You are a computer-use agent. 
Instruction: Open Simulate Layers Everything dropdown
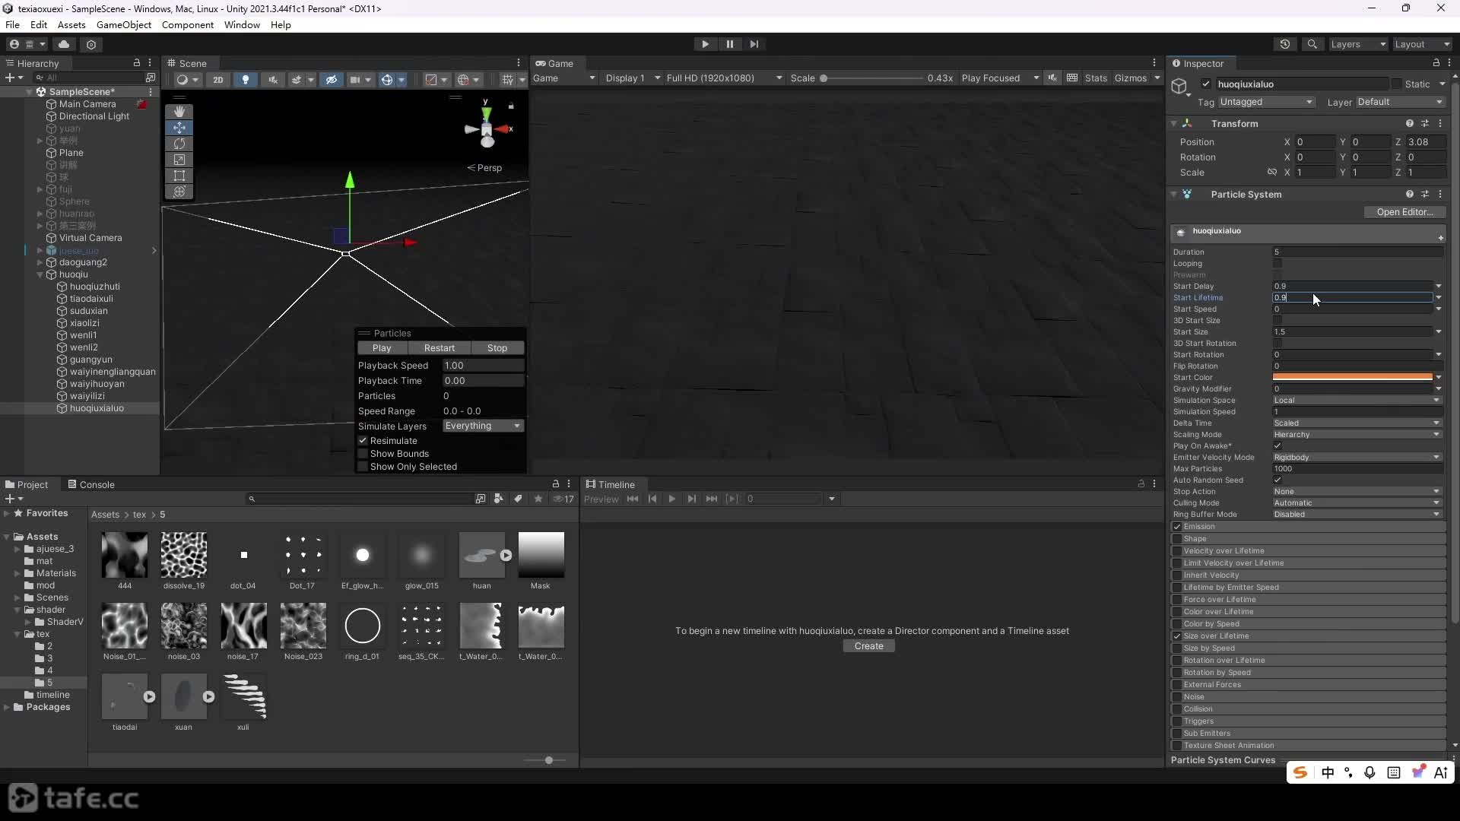pyautogui.click(x=483, y=426)
